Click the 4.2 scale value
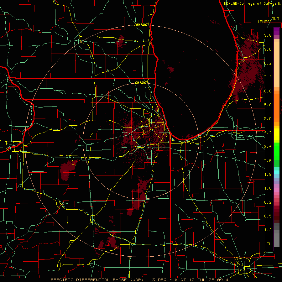 268,133
